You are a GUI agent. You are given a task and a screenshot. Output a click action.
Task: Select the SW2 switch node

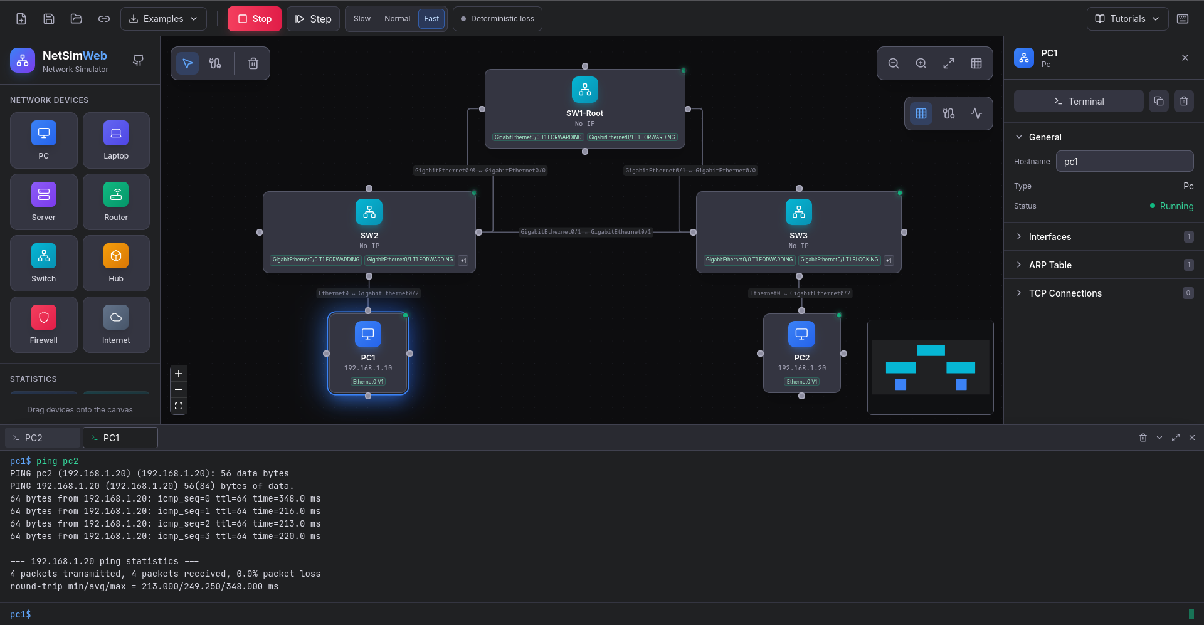369,232
